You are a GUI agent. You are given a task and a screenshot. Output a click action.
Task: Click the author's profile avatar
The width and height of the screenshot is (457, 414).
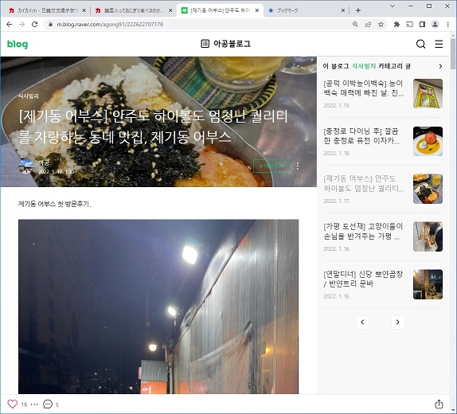coord(25,166)
